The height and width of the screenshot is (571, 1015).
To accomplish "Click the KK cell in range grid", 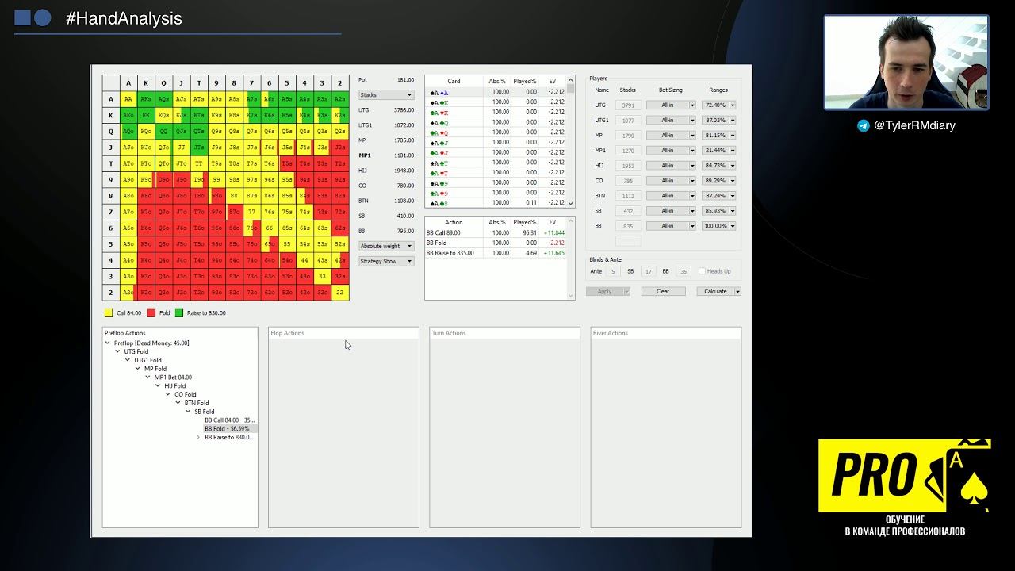I will (x=146, y=115).
